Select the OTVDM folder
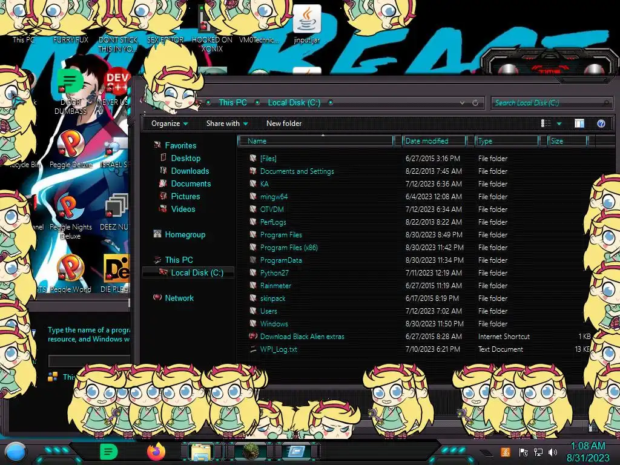Image resolution: width=620 pixels, height=465 pixels. click(x=272, y=209)
